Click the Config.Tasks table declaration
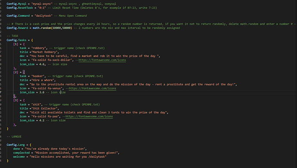Viewport: 297px width, 168px height. (x=20, y=40)
